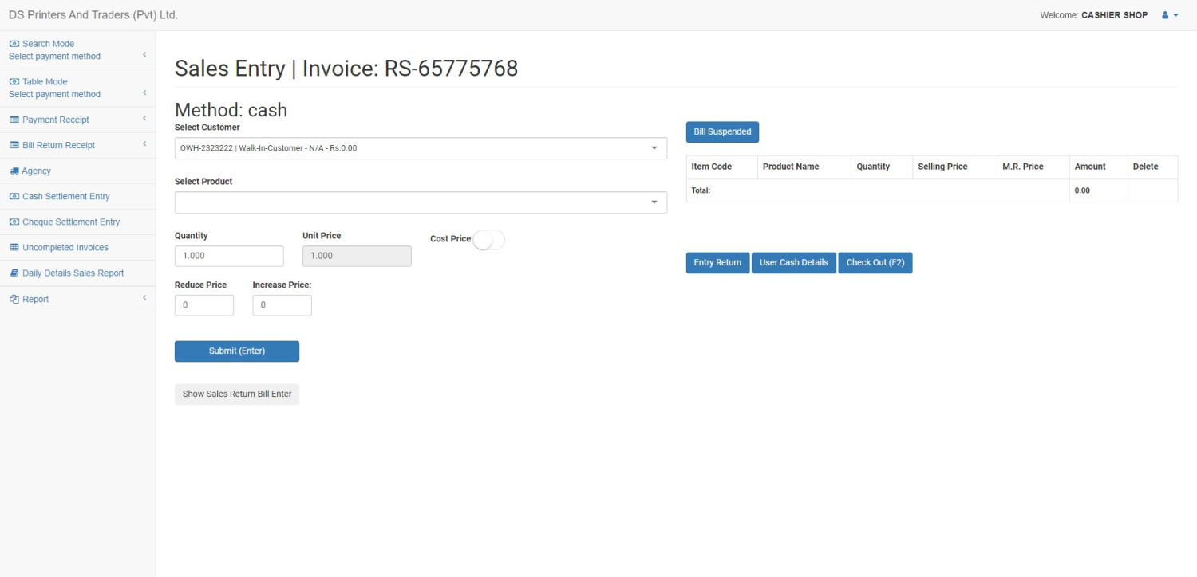Image resolution: width=1197 pixels, height=577 pixels.
Task: Click the Payment Receipt card icon
Action: pyautogui.click(x=13, y=119)
